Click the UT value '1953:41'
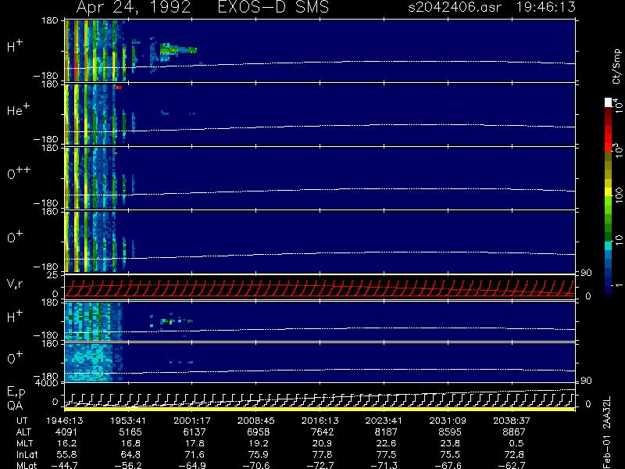Image resolution: width=625 pixels, height=469 pixels. click(128, 421)
